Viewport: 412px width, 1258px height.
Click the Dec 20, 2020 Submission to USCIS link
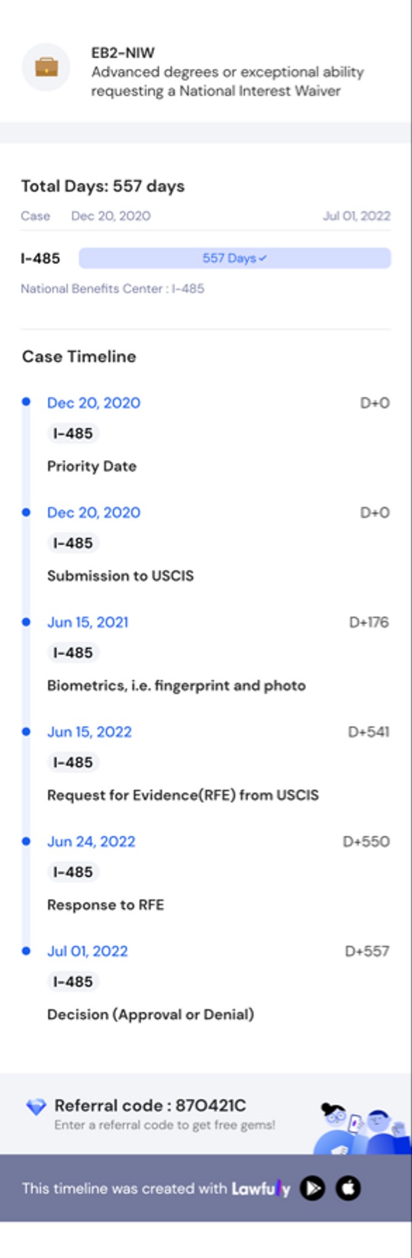pyautogui.click(x=95, y=511)
